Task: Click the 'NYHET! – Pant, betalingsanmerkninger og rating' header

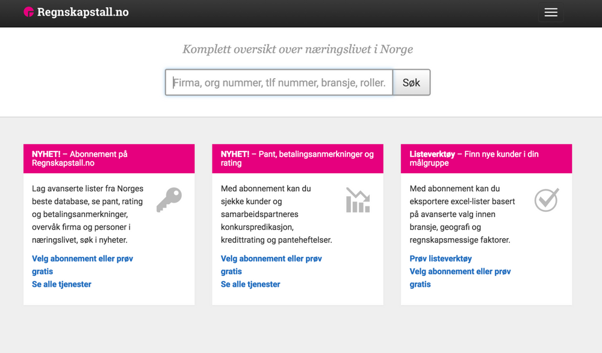Action: pyautogui.click(x=297, y=159)
